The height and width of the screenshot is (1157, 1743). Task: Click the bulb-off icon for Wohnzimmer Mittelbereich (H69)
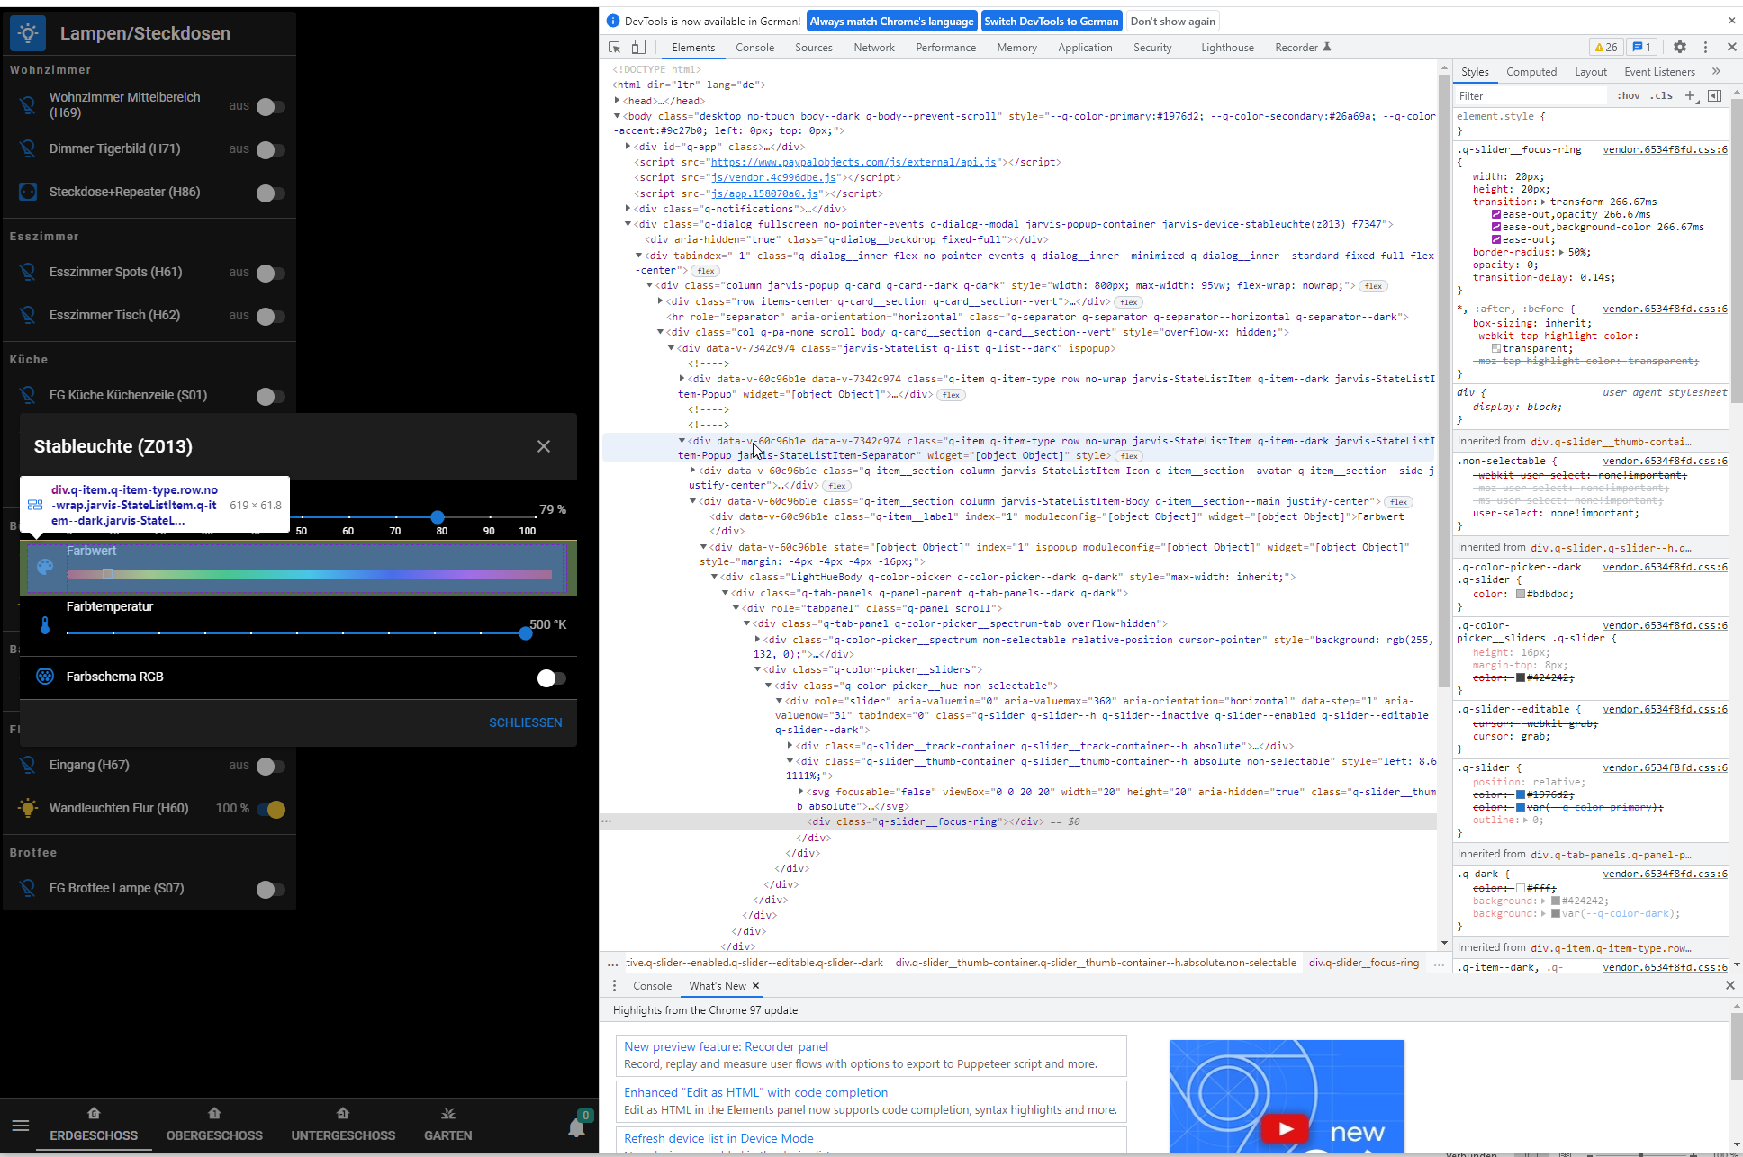(28, 104)
